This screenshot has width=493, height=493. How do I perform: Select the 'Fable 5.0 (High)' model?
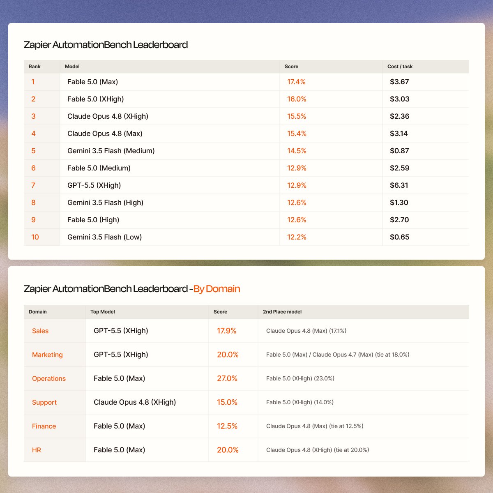pyautogui.click(x=93, y=220)
